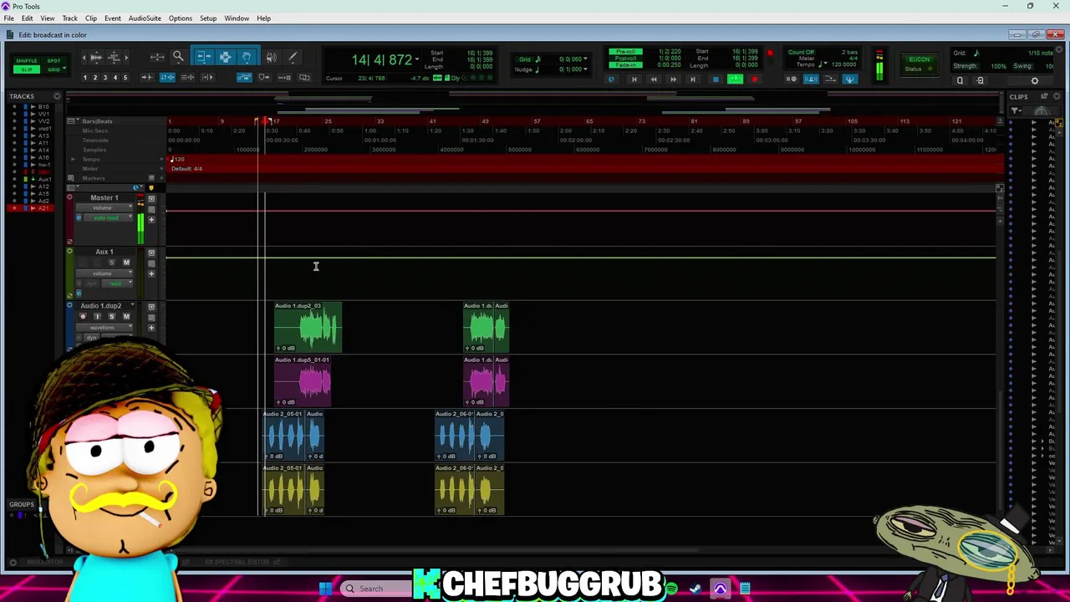Mute the Audio 1.dup2 track
This screenshot has height=602, width=1070.
click(x=126, y=317)
